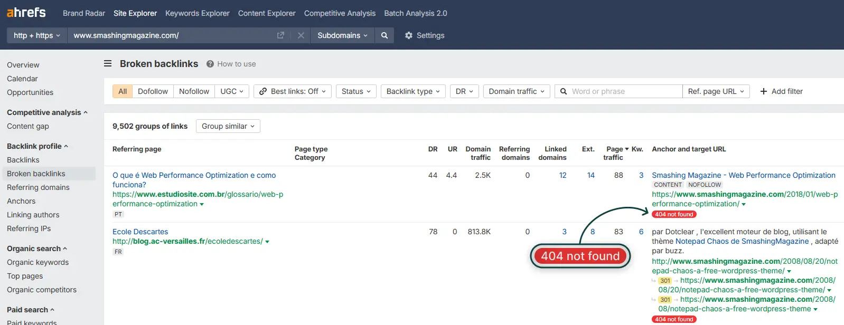Go to Opportunities in sidebar
844x325 pixels.
point(30,92)
